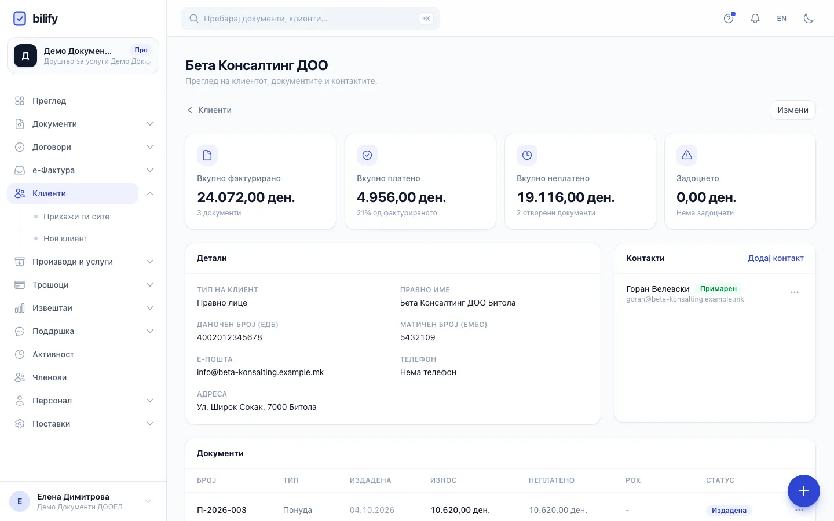Open Елена Димитрова user menu
Screen dimensions: 834x521
click(83, 501)
